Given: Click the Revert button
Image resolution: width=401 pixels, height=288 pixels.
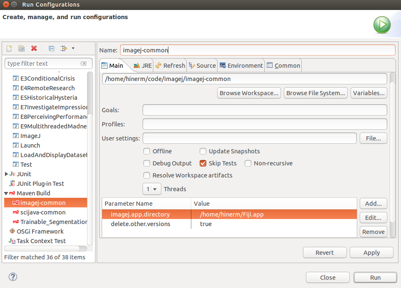Looking at the screenshot, I should (x=325, y=253).
